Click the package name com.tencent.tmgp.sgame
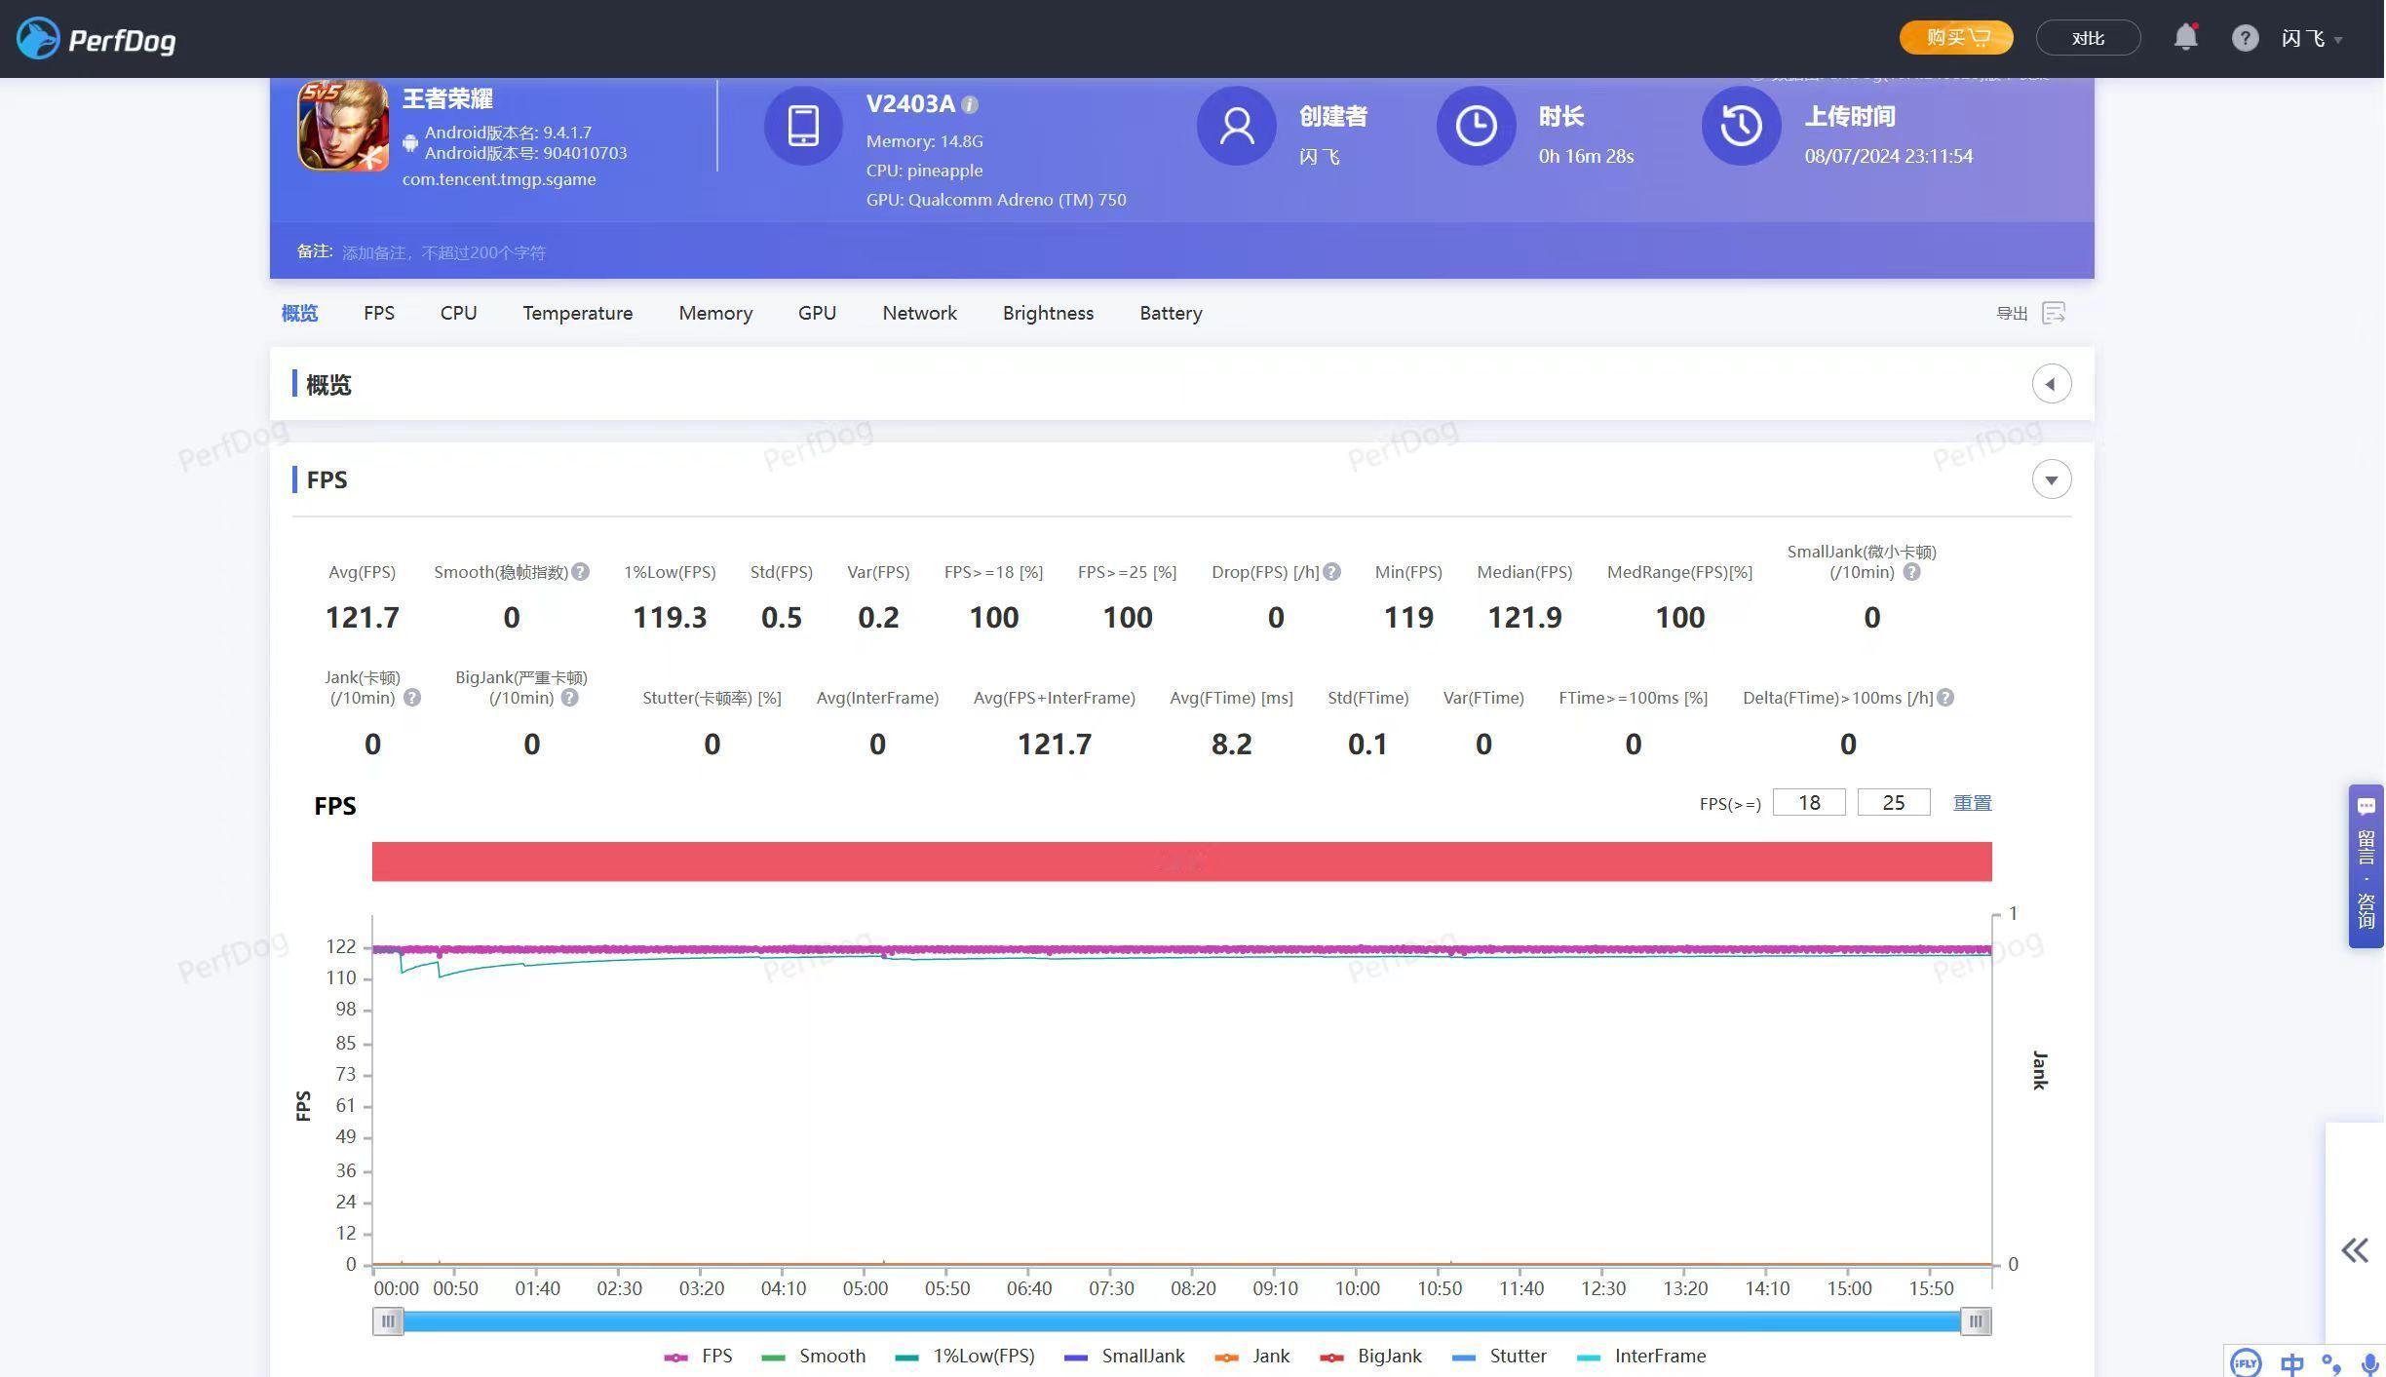Screen dimensions: 2386x1377 [499, 179]
